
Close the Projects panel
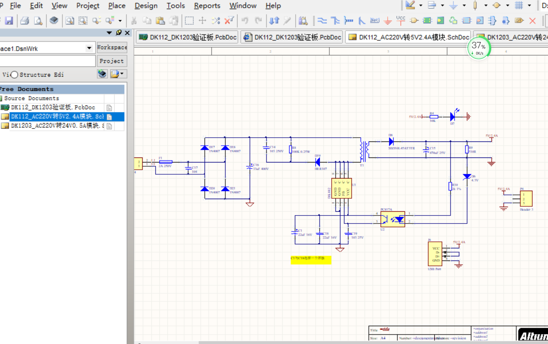[x=127, y=33]
